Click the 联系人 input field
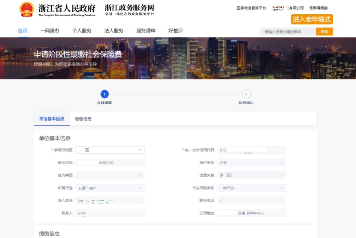The height and width of the screenshot is (238, 356). click(110, 213)
